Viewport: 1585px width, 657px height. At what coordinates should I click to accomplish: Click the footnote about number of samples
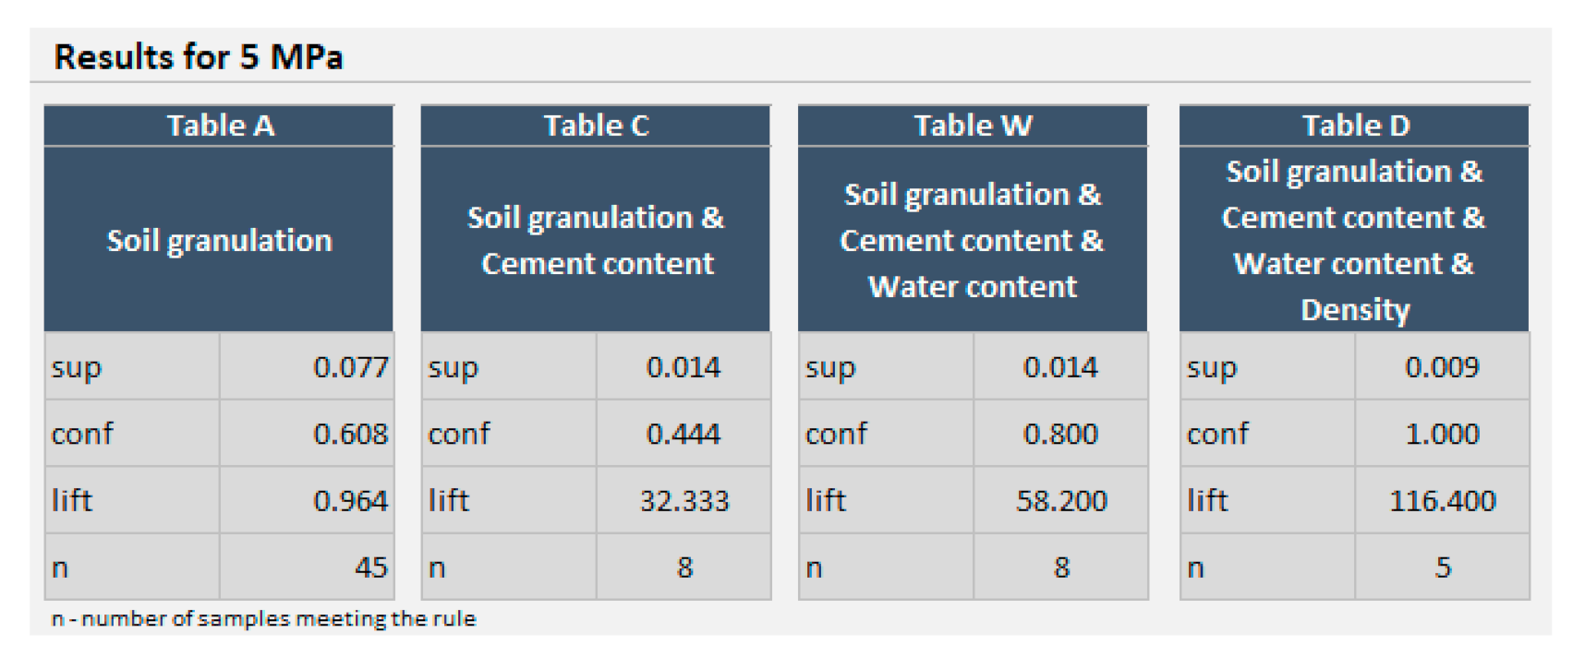pyautogui.click(x=263, y=618)
